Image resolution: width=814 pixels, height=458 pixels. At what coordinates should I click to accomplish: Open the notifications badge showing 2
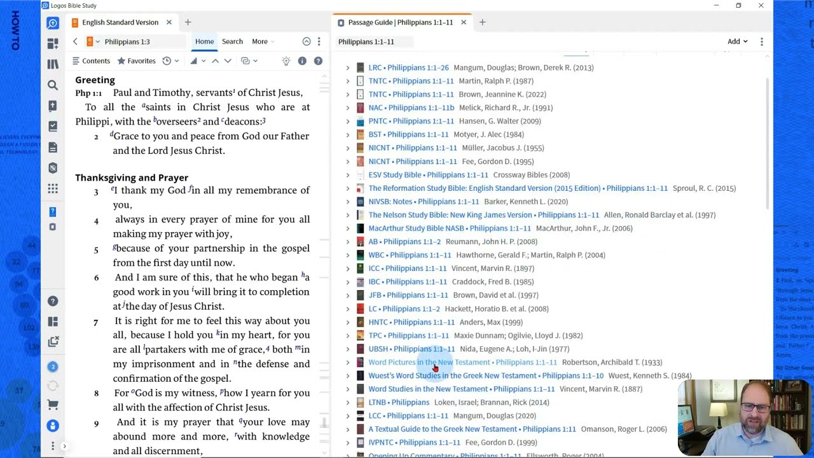(x=53, y=366)
